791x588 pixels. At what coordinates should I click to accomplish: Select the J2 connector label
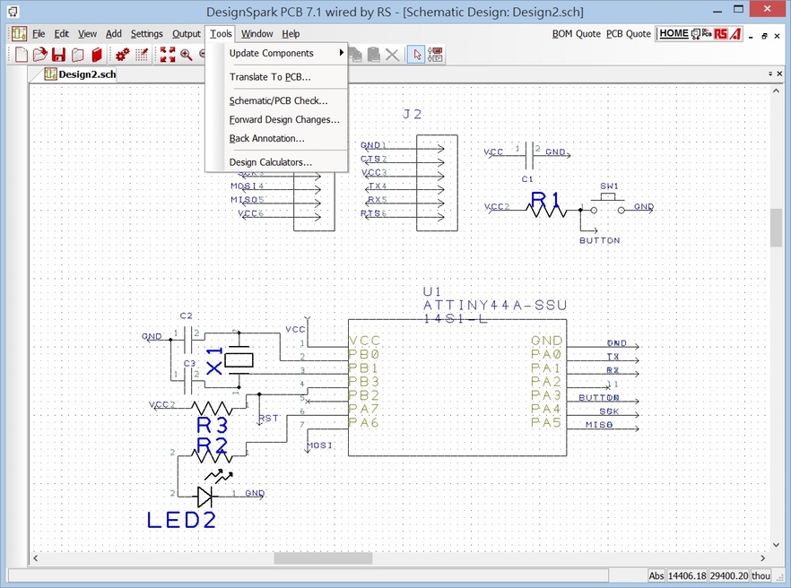click(x=412, y=114)
